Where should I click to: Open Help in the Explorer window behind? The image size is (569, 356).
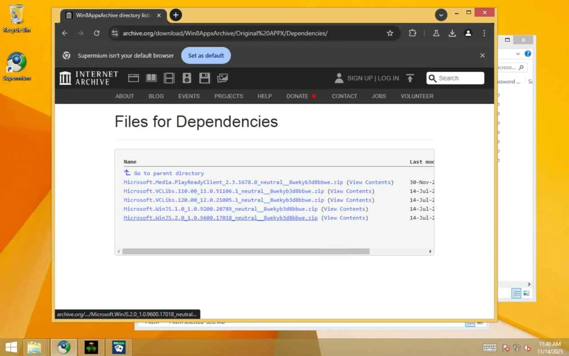pos(528,54)
